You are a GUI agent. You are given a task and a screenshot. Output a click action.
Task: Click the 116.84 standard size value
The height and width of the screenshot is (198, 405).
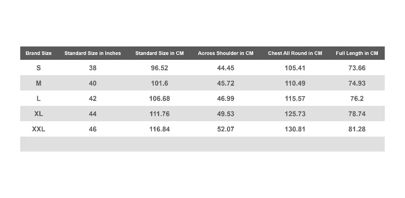pos(159,129)
